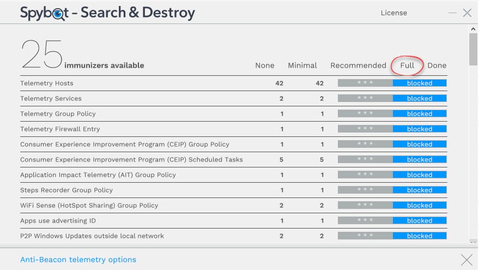This screenshot has height=270, width=479.
Task: Select the None immunization level
Action: tap(264, 65)
